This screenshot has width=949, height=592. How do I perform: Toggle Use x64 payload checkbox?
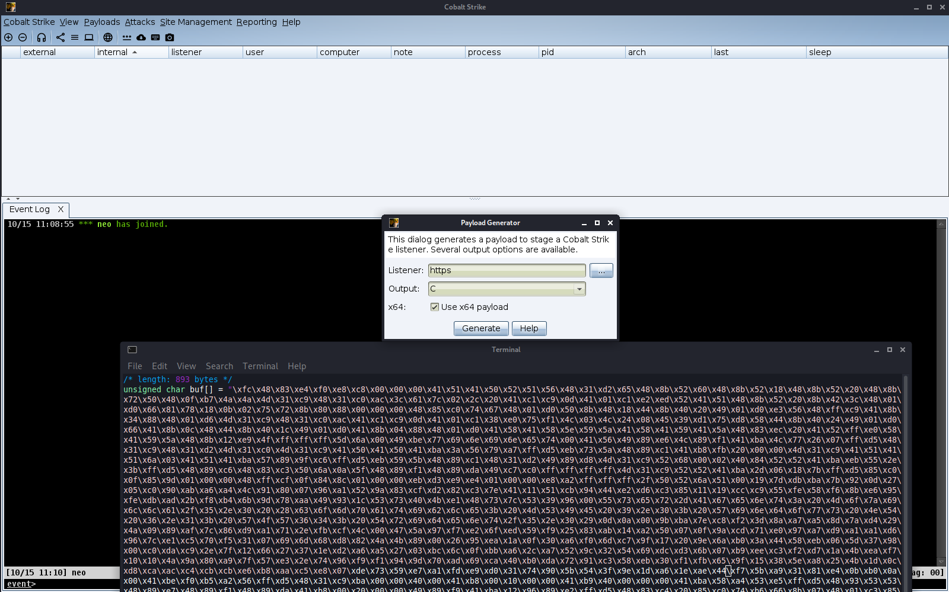435,307
